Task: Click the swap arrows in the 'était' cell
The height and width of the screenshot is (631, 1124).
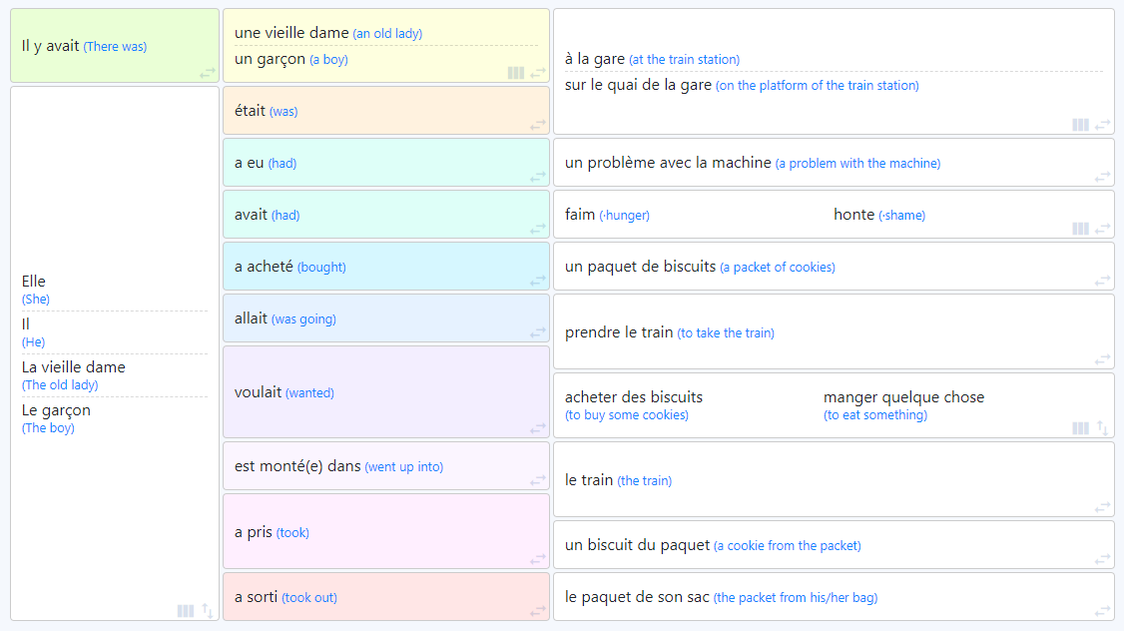Action: (538, 126)
